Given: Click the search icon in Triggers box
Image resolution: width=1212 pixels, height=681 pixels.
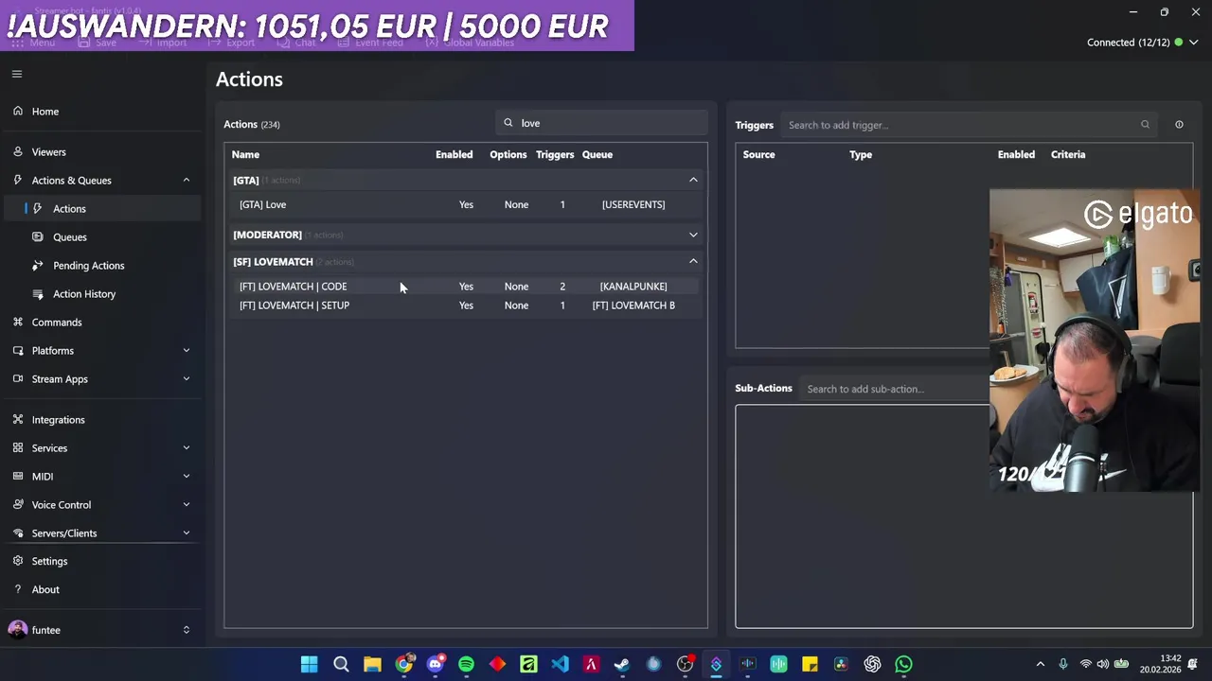Looking at the screenshot, I should 1145,125.
